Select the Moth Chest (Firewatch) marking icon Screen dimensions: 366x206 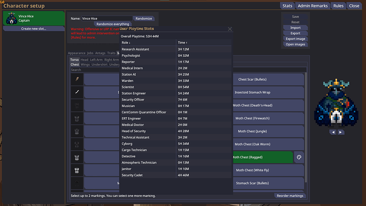coord(77,118)
